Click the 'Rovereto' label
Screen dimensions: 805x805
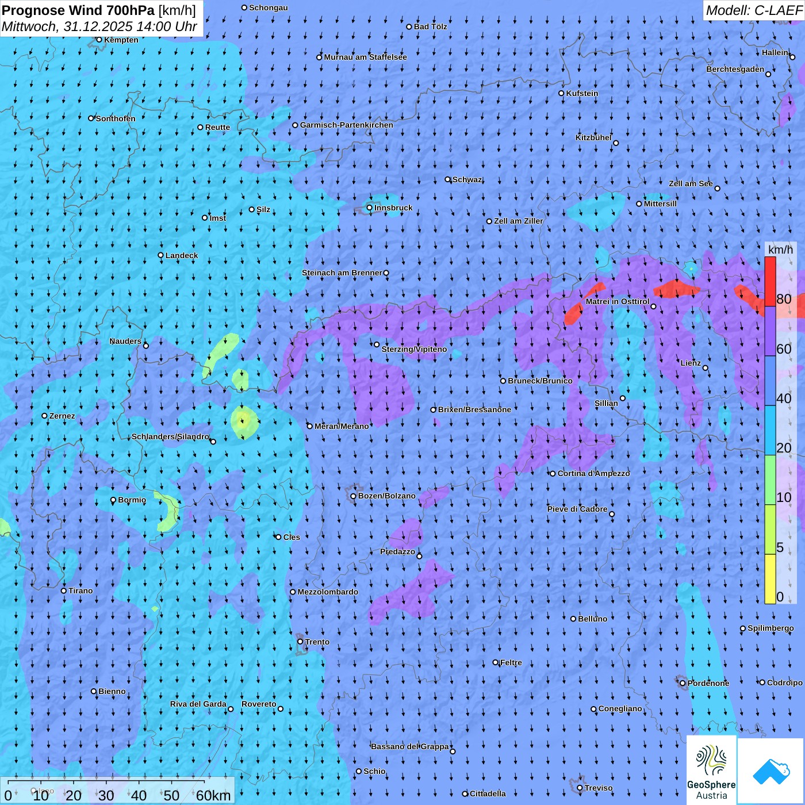259,704
